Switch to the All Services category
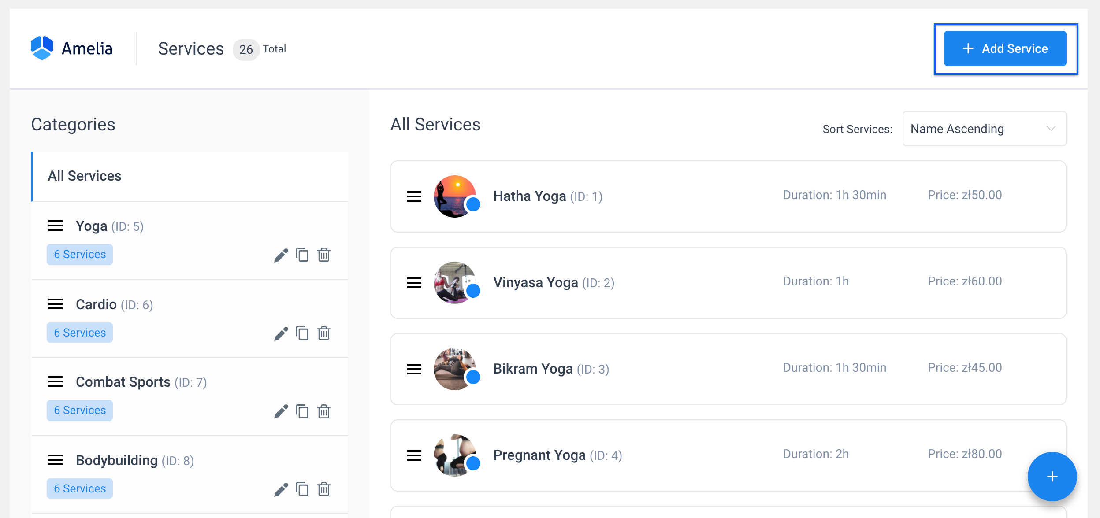Viewport: 1100px width, 518px height. pos(85,175)
